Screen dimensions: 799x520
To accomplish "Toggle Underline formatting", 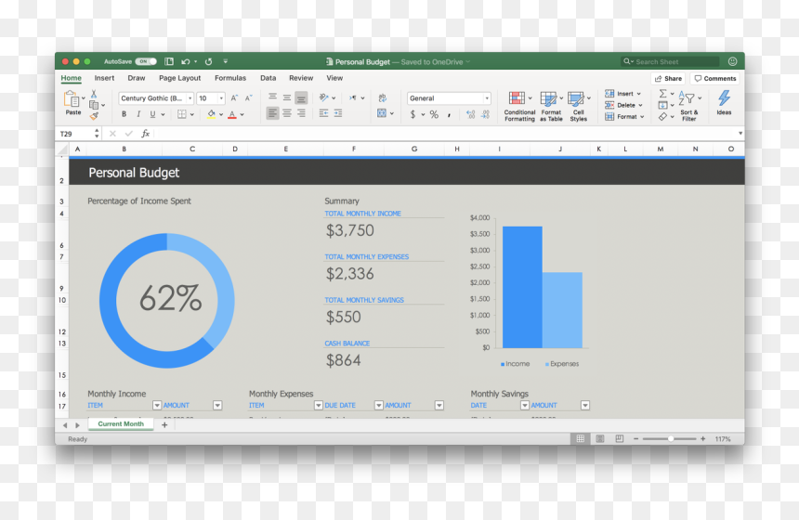I will tap(152, 114).
